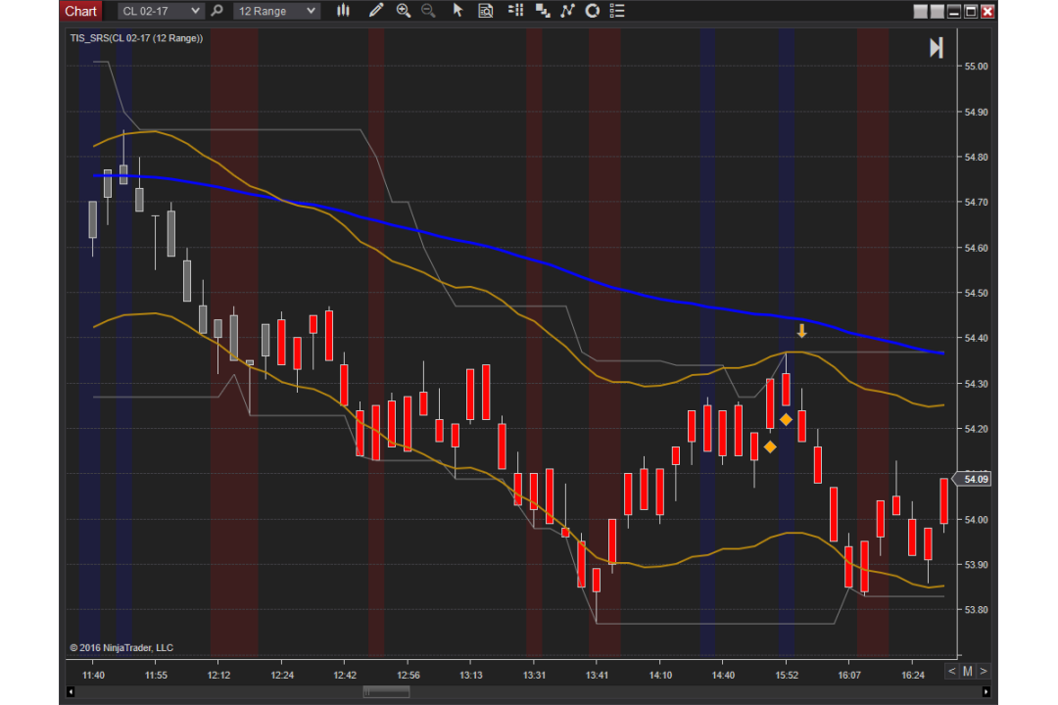Viewport: 1058px width, 705px height.
Task: Open the data series icon
Action: tap(515, 10)
